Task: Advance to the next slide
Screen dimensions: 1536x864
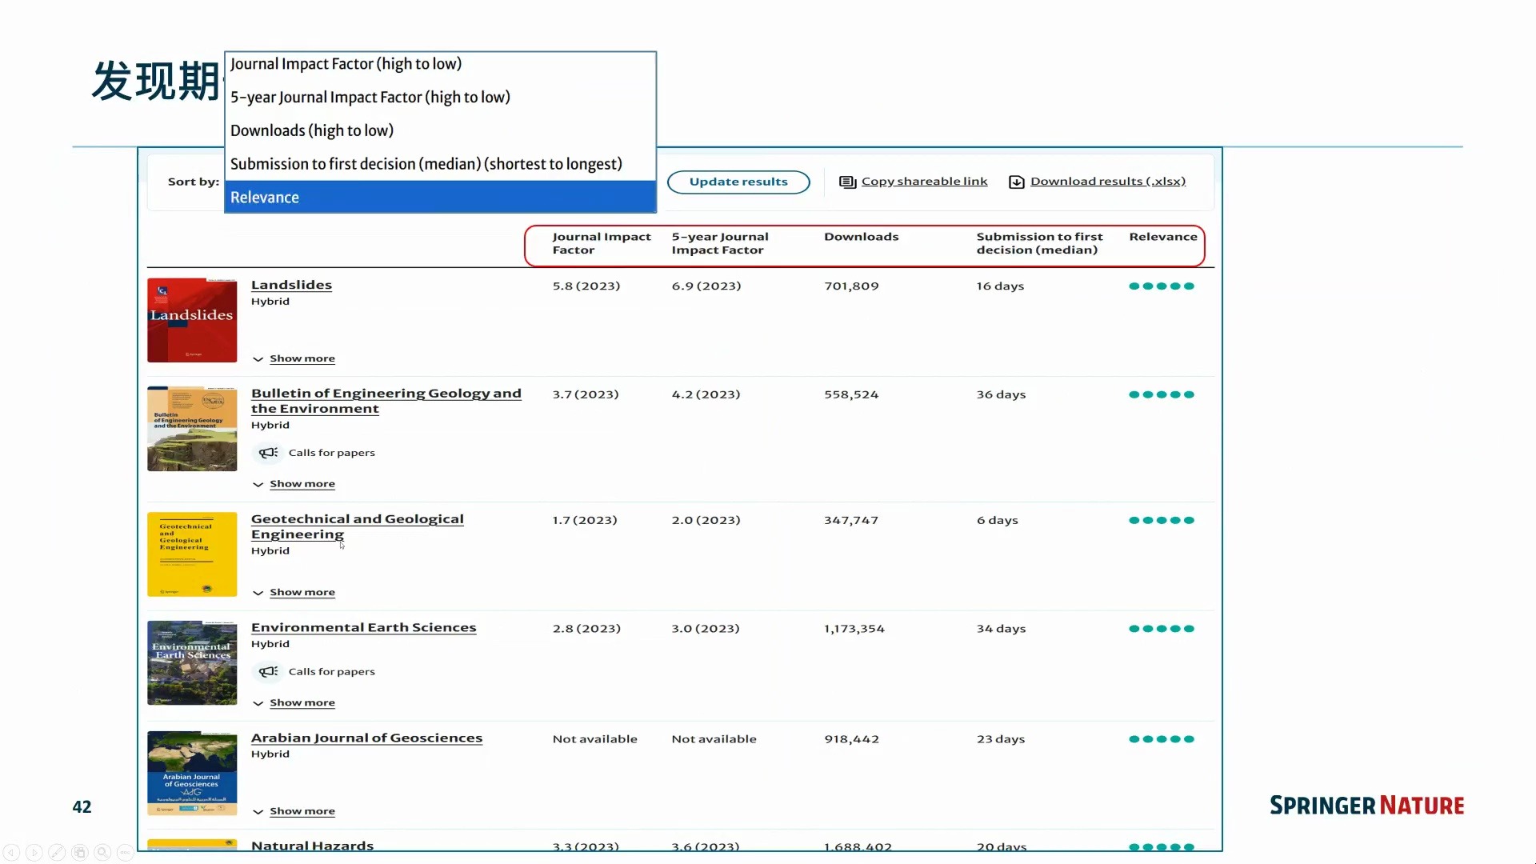Action: [x=34, y=853]
